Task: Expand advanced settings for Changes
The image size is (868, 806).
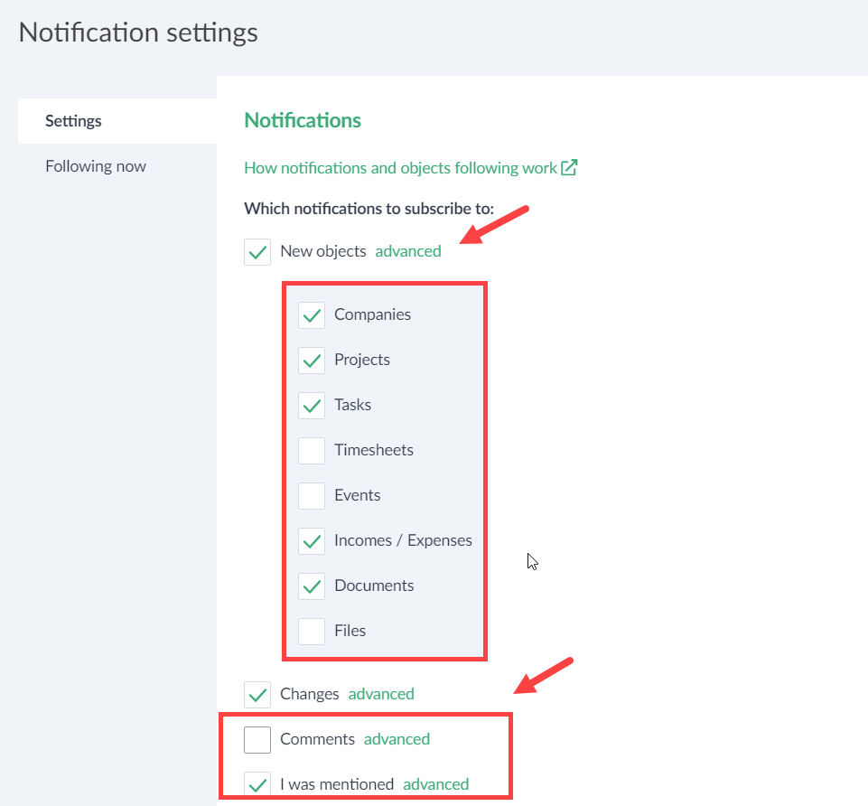Action: point(380,694)
